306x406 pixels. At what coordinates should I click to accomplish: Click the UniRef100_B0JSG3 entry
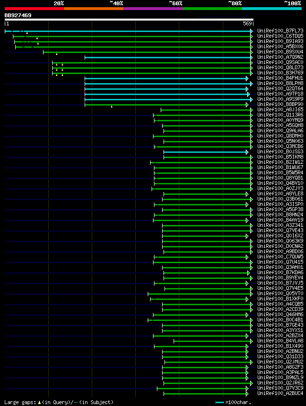coord(280,152)
